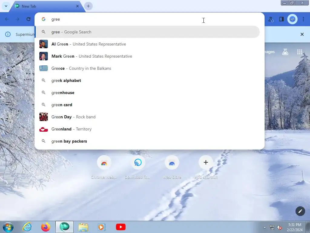Click the Greenland flag icon
Image resolution: width=310 pixels, height=233 pixels.
point(44,129)
